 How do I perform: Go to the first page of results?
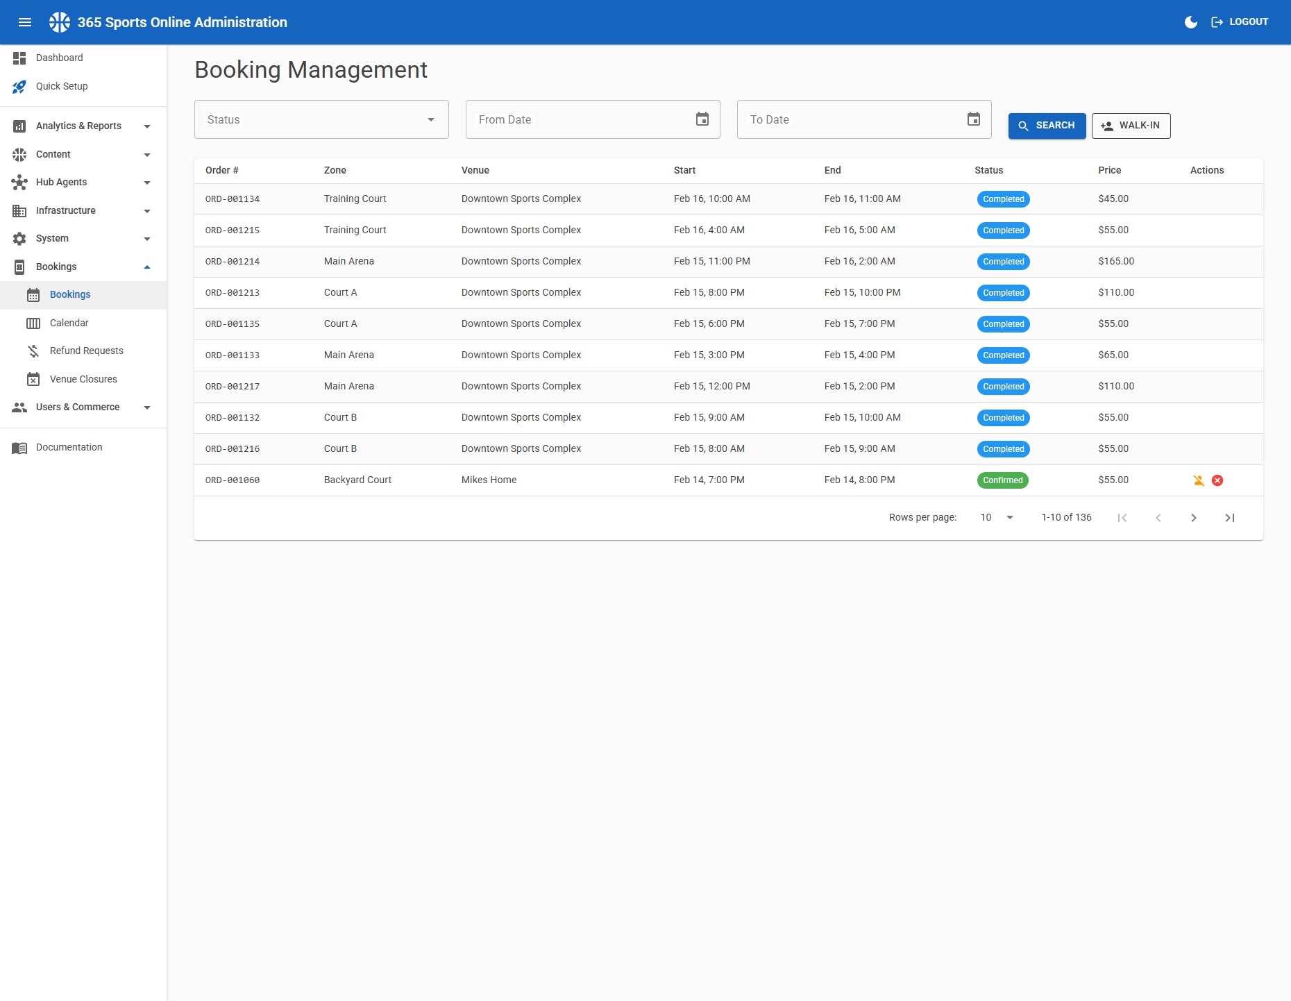coord(1122,518)
